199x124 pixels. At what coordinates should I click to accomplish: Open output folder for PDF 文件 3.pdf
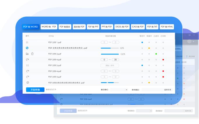27,54
